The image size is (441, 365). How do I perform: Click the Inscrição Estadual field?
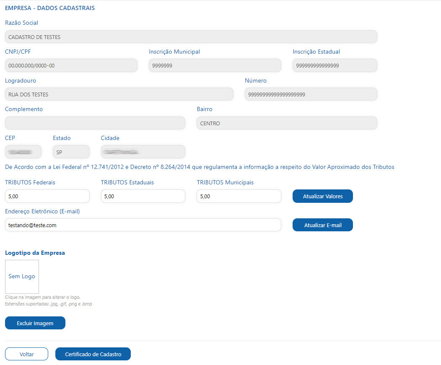tap(335, 65)
